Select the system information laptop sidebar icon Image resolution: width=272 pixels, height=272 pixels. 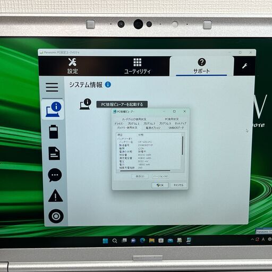pos(53,109)
